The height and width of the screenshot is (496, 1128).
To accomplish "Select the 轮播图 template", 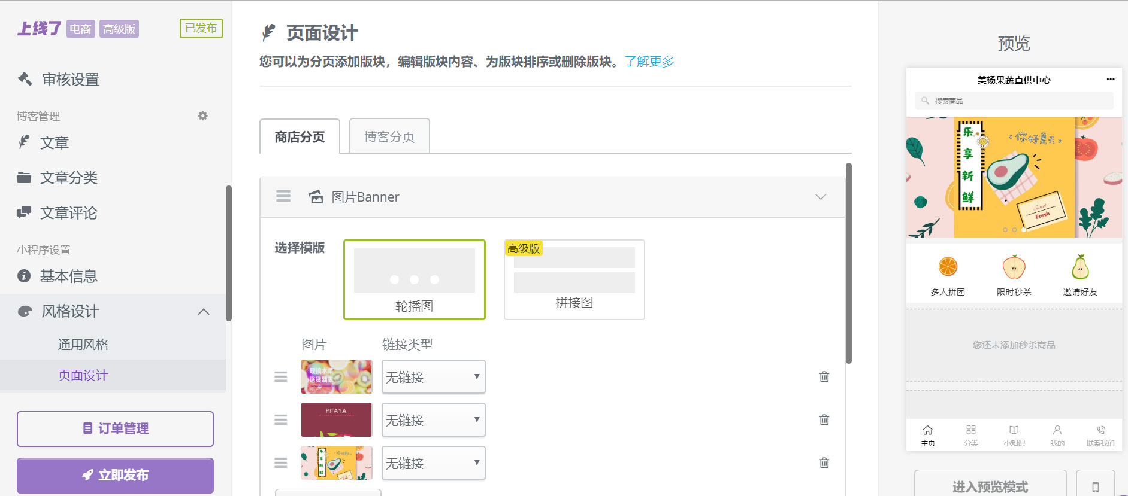I will coord(415,279).
